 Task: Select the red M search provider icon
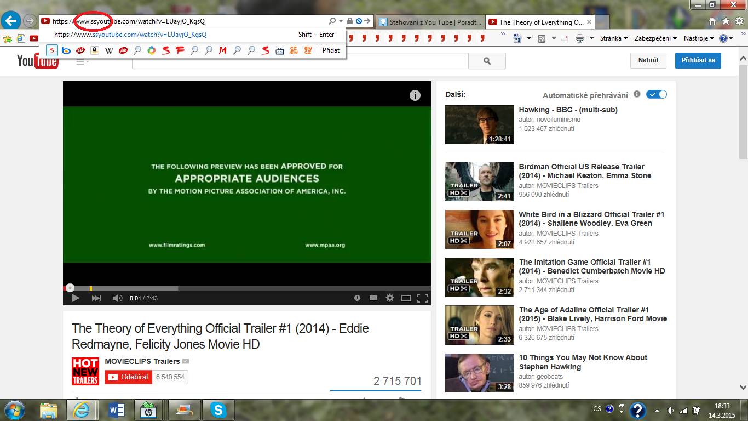click(x=223, y=50)
